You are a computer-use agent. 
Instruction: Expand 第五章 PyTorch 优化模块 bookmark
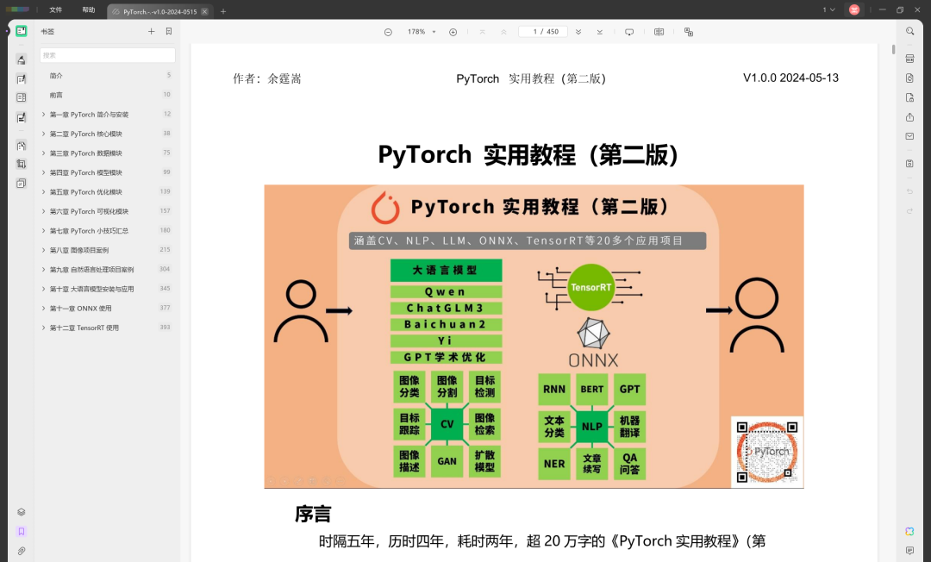(43, 191)
